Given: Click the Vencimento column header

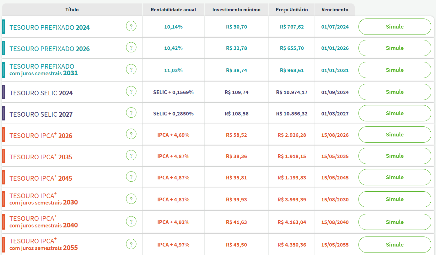Looking at the screenshot, I should tap(335, 10).
